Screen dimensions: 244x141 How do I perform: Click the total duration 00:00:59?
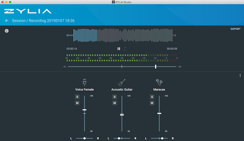click(172, 49)
